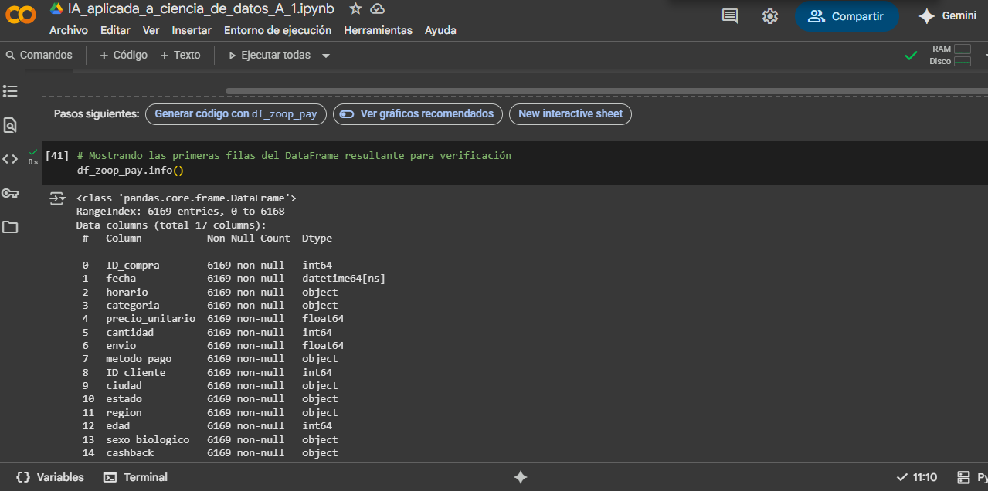Click the 11:10 execution status
The width and height of the screenshot is (988, 491).
pyautogui.click(x=917, y=477)
